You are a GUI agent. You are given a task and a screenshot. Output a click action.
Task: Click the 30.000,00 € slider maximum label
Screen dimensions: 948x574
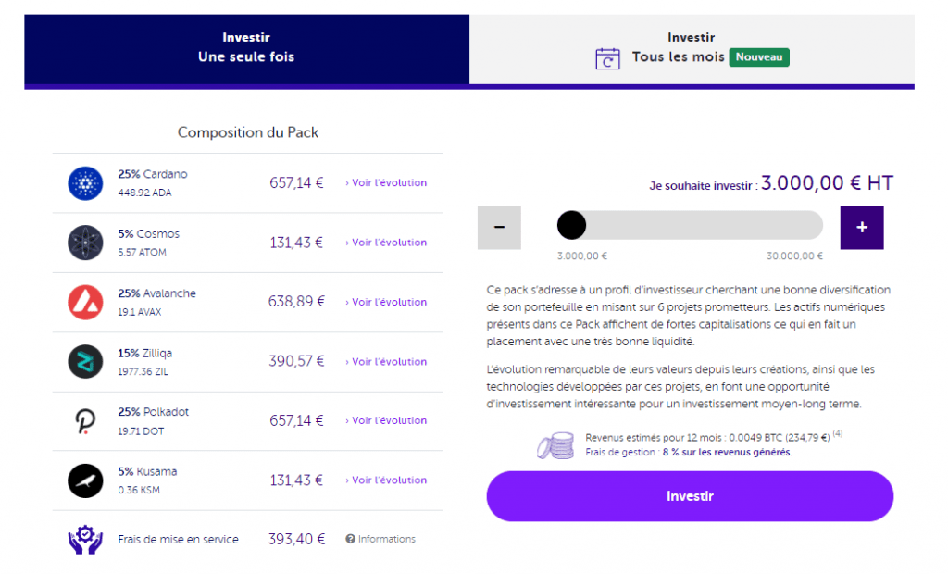pos(794,256)
